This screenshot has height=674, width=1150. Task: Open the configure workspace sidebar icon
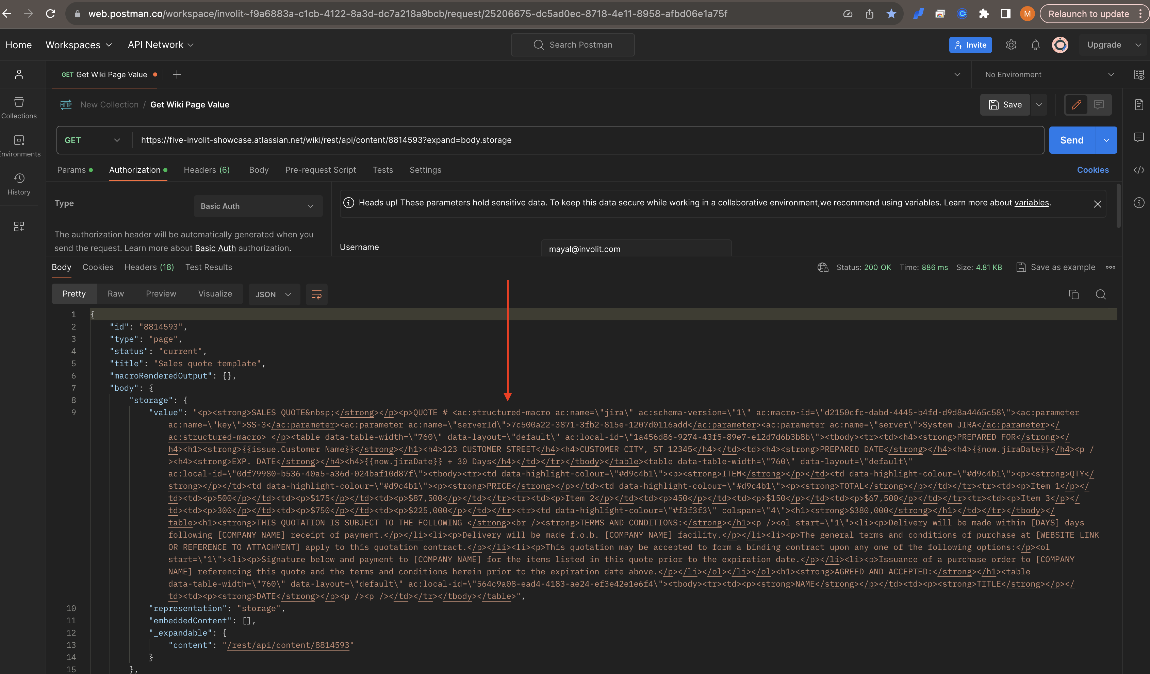19,226
